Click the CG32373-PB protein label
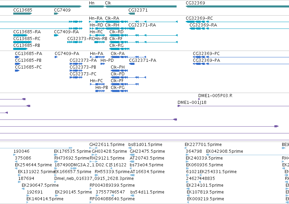 click(x=83, y=67)
